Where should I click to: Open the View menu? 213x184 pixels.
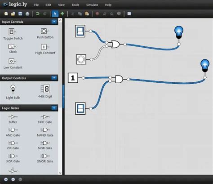pos(61,5)
